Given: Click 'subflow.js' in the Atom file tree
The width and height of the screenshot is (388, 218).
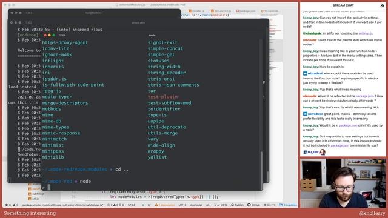Looking at the screenshot, I should (38, 194).
